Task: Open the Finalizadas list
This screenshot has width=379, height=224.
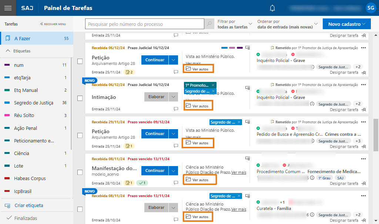Action: click(26, 218)
